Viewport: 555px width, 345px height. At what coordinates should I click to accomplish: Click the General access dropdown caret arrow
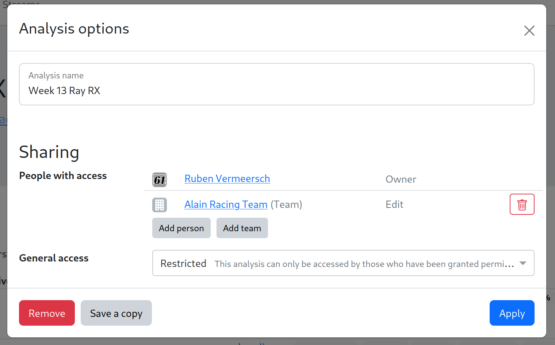coord(523,263)
